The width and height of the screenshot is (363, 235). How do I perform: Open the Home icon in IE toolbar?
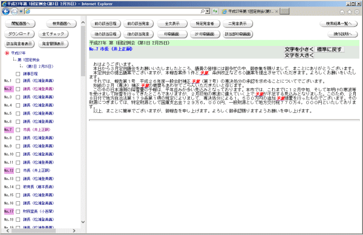tap(342, 12)
